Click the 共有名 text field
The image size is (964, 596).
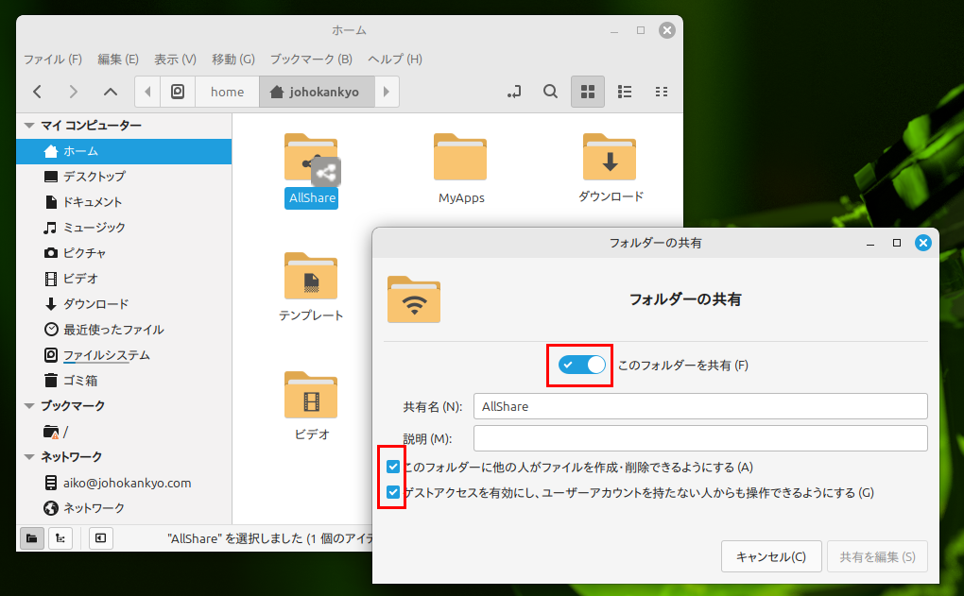699,406
